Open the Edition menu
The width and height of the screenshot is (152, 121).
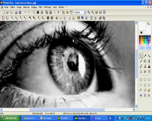[x=12, y=7]
